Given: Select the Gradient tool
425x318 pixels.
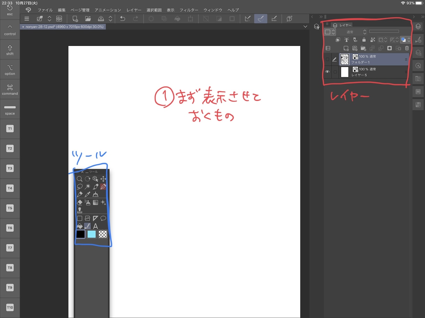Looking at the screenshot, I should click(x=95, y=202).
